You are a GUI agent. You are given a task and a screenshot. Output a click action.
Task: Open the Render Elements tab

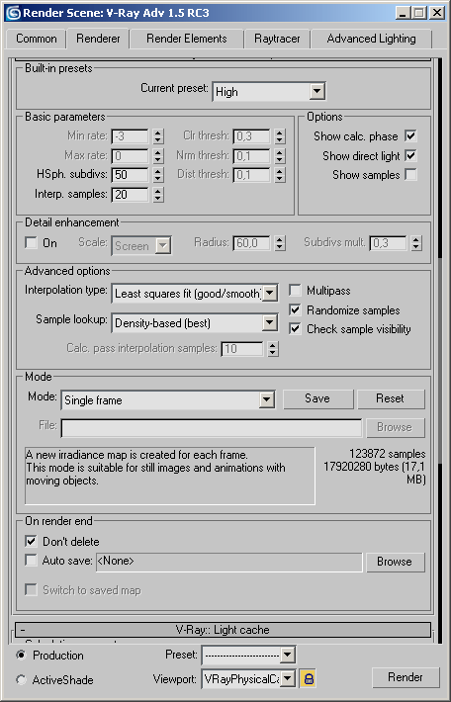tap(187, 39)
